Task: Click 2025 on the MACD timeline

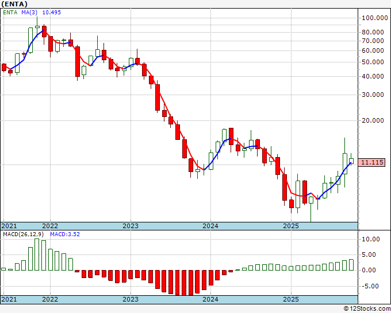Action: pos(291,299)
